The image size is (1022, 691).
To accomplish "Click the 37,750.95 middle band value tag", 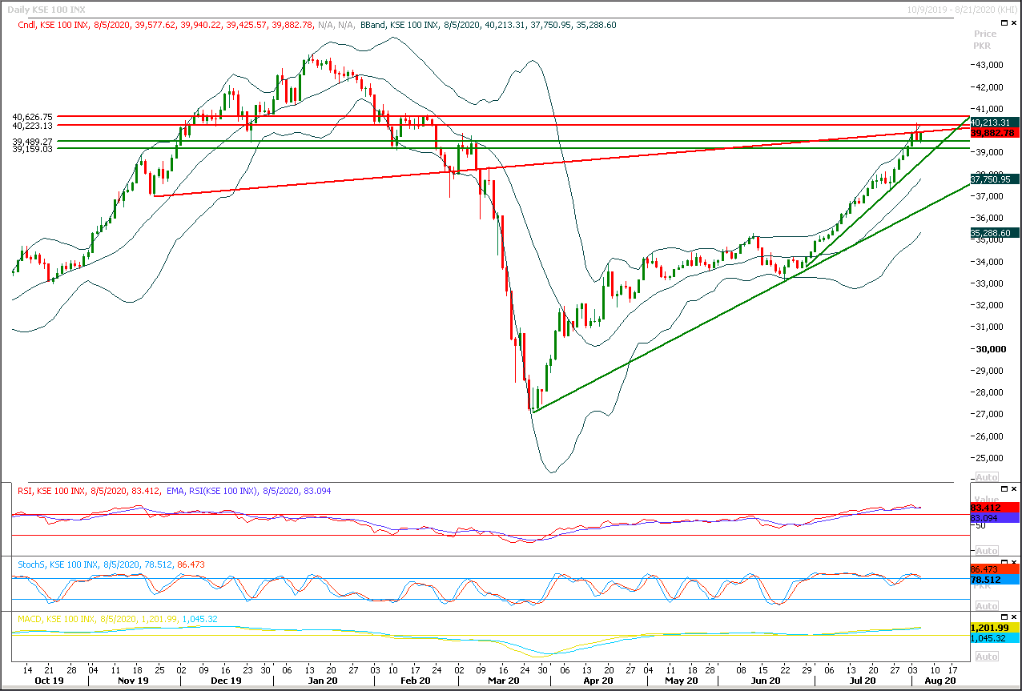I will [x=995, y=179].
